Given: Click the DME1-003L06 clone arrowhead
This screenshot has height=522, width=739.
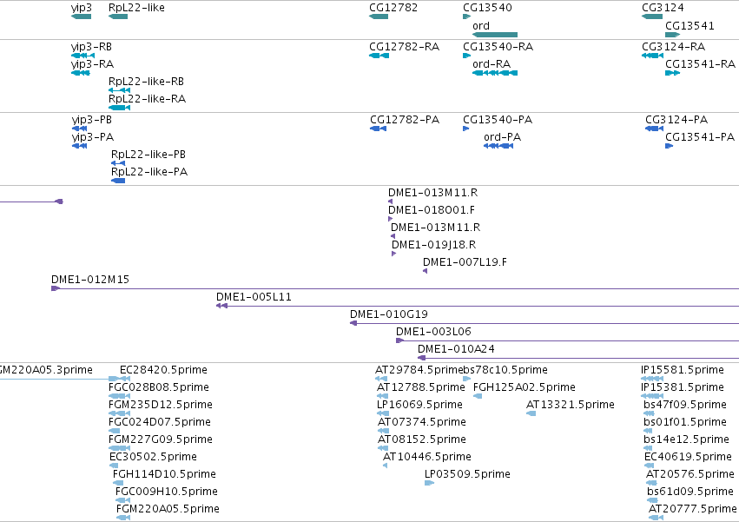Looking at the screenshot, I should (400, 340).
